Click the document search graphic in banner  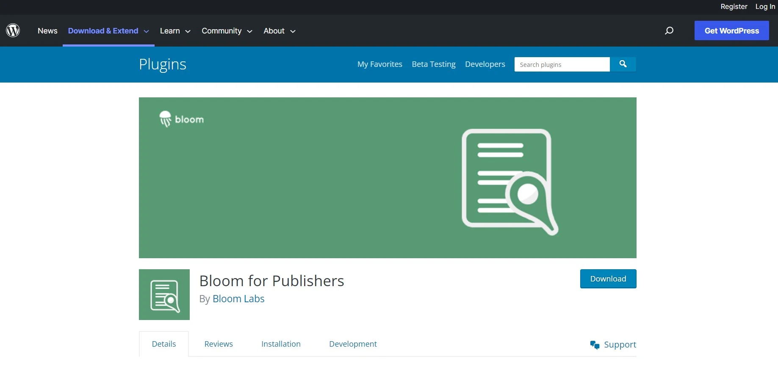coord(510,182)
